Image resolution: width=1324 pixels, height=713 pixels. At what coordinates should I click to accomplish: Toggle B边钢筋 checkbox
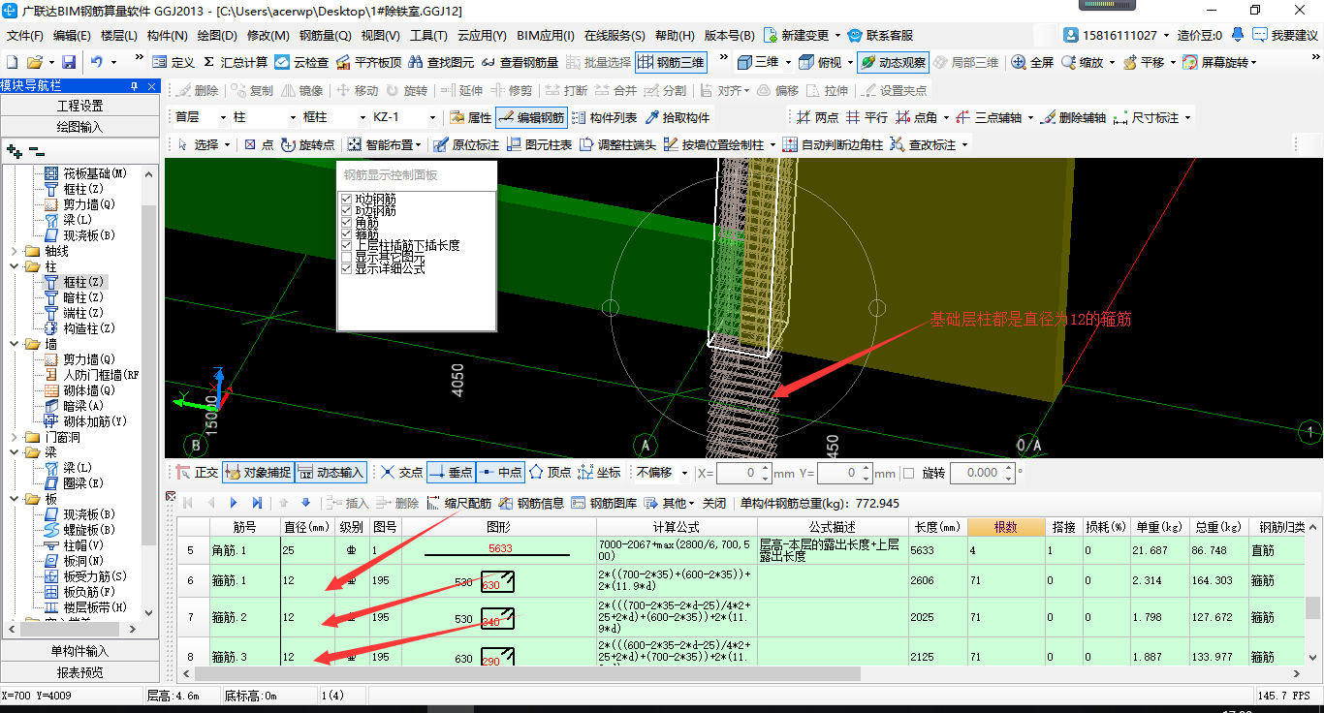pos(346,210)
